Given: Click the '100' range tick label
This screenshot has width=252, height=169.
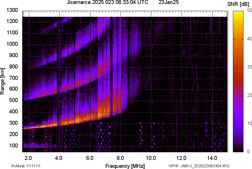Looking at the screenshot, I should [13, 145].
